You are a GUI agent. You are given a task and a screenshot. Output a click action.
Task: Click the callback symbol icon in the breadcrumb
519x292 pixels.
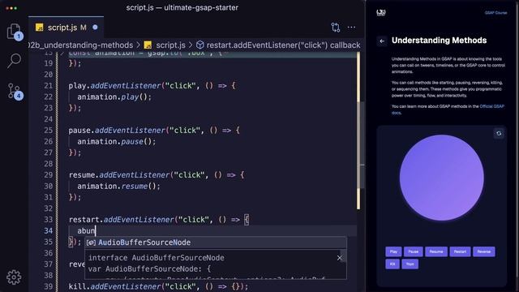(199, 45)
